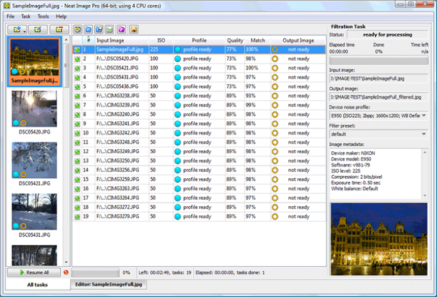
Task: Click the pencil-and-sheet icon in the toolbar
Action: click(x=77, y=29)
